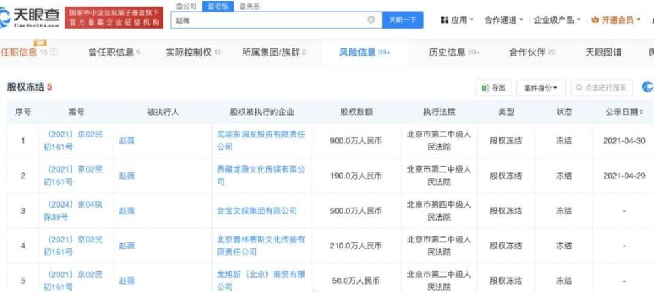Open 北京普林赛斯文化传播有限责任公司 link
Viewport: 654px width, 292px height.
click(261, 246)
